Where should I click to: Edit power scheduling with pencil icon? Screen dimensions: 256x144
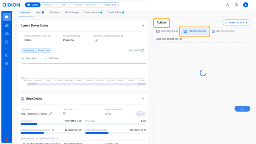pos(97,41)
